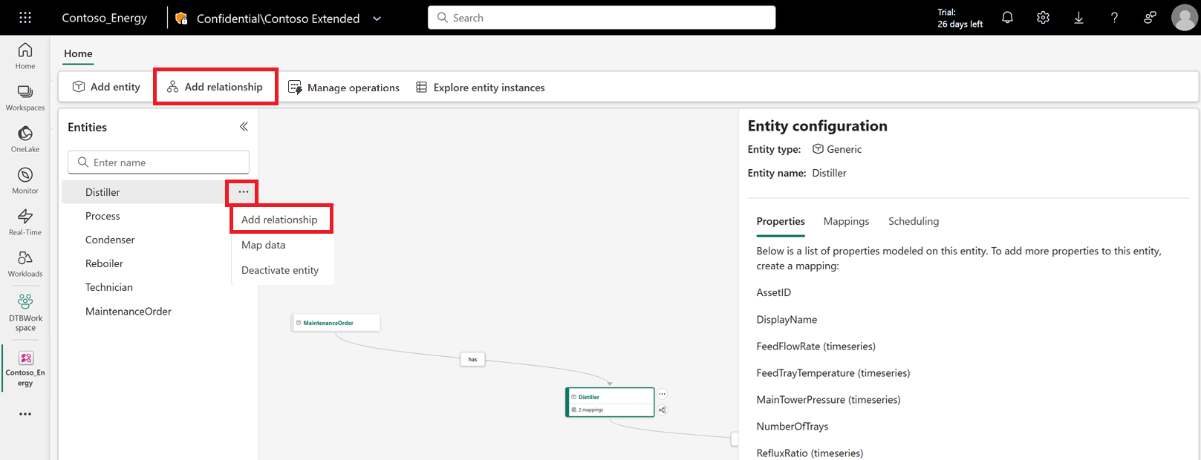This screenshot has width=1201, height=460.
Task: Open Explore entity instances
Action: (481, 88)
